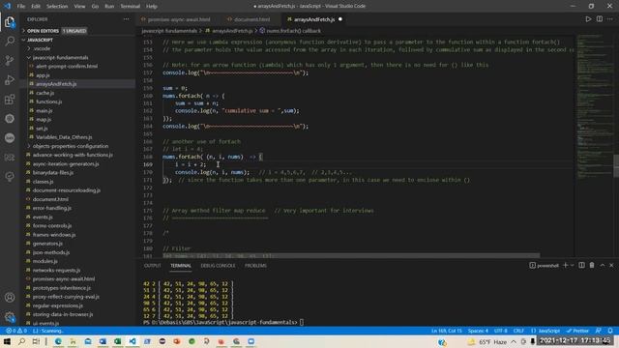Image resolution: width=619 pixels, height=348 pixels.
Task: Open Variables_Data_Others.js file
Action: tap(64, 137)
